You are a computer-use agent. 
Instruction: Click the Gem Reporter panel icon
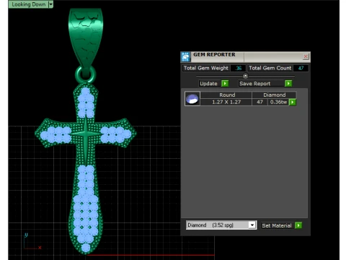click(x=186, y=57)
